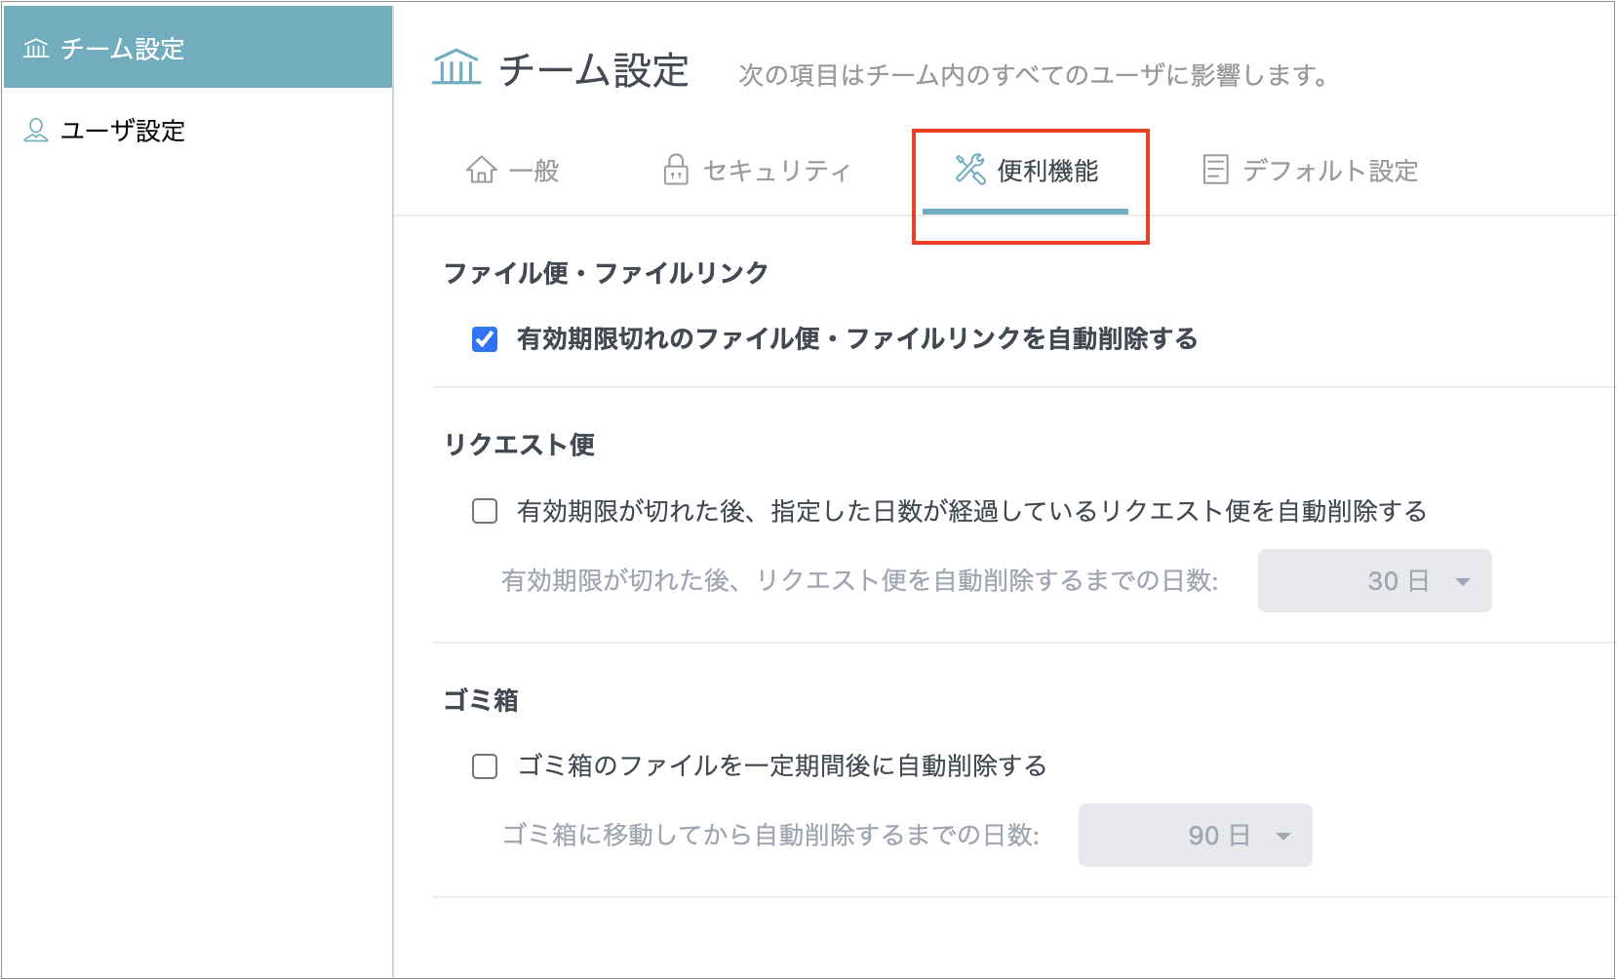Enable ゴミ箱 auto-delete after period checkbox
The image size is (1617, 979).
point(485,766)
